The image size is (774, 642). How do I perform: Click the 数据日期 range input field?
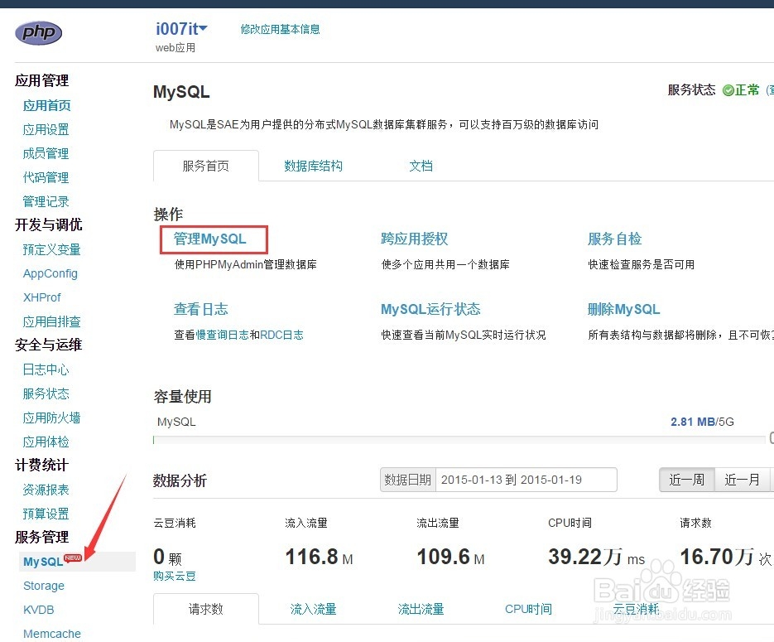click(x=526, y=480)
